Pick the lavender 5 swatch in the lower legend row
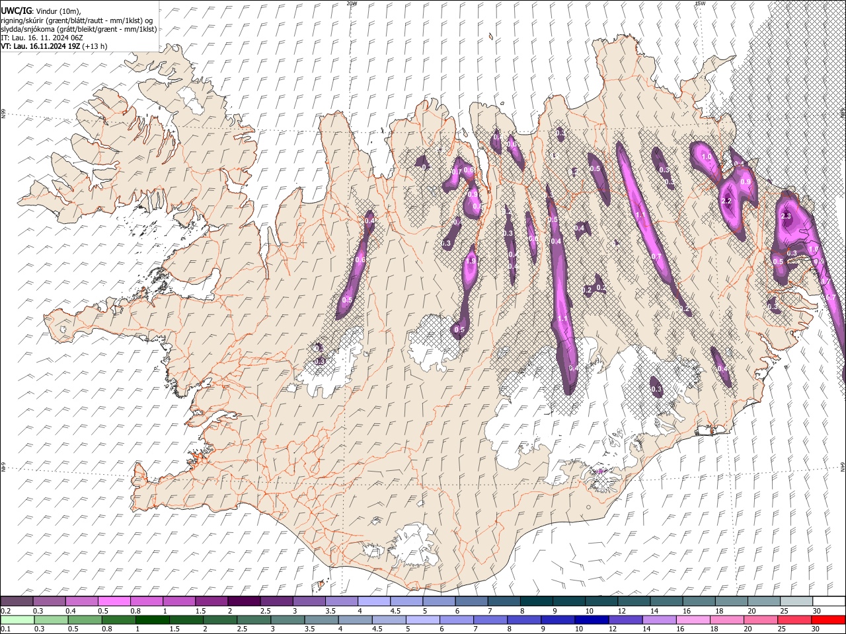 coord(423,619)
